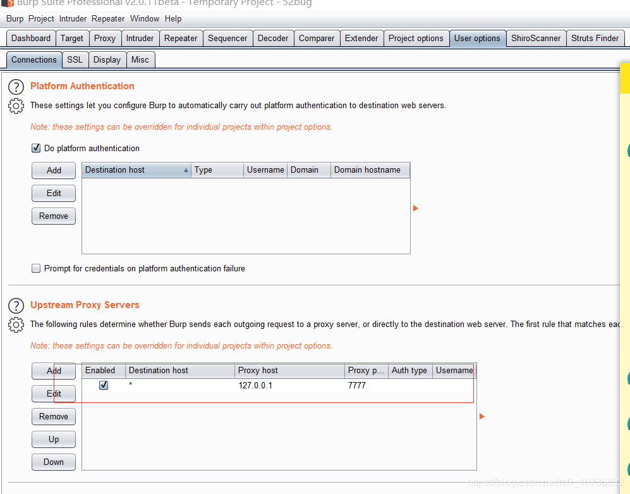Click Add in Upstream Proxy Servers
Viewport: 630px width, 494px height.
pyautogui.click(x=54, y=371)
